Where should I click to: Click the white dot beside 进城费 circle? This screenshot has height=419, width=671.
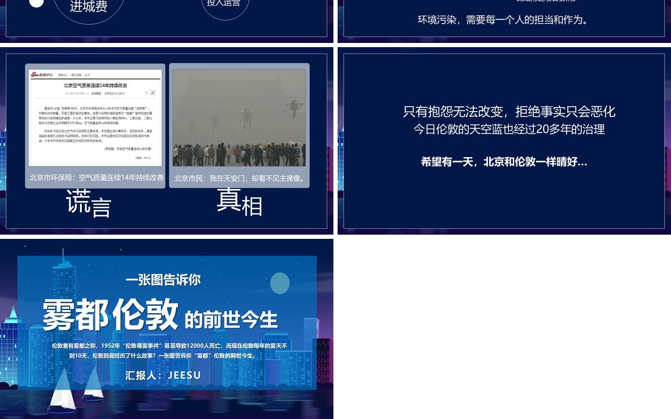36,3
